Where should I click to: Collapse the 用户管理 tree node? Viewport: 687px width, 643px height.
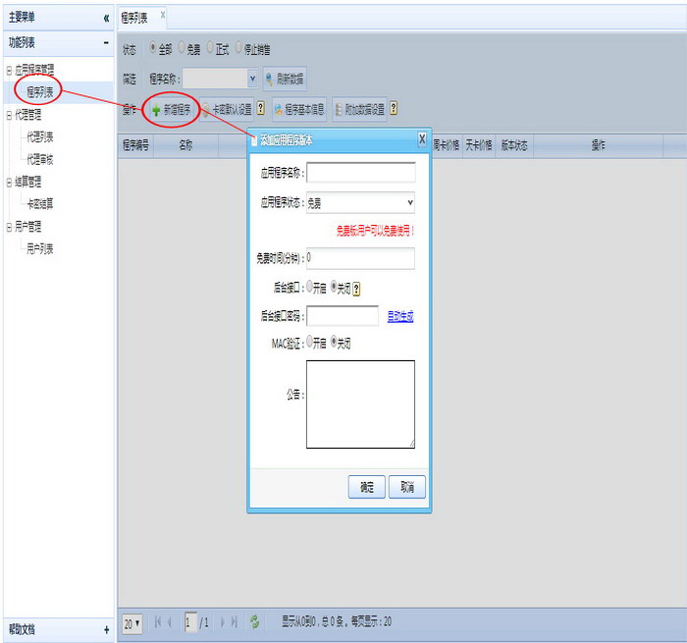point(9,227)
